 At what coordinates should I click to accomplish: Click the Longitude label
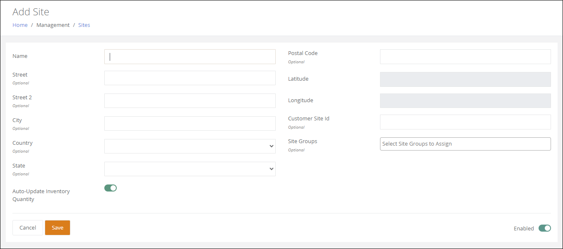301,100
